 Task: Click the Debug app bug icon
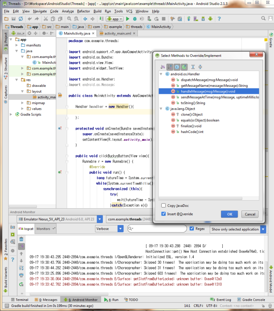pos(135,19)
